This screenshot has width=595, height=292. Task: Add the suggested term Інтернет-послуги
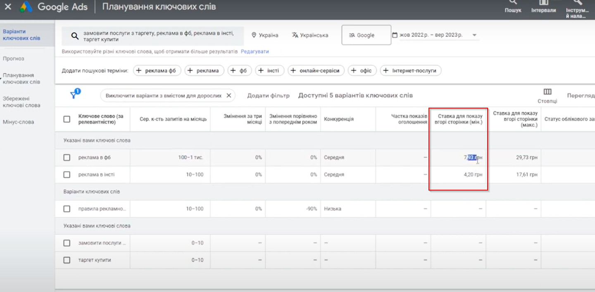pos(411,71)
